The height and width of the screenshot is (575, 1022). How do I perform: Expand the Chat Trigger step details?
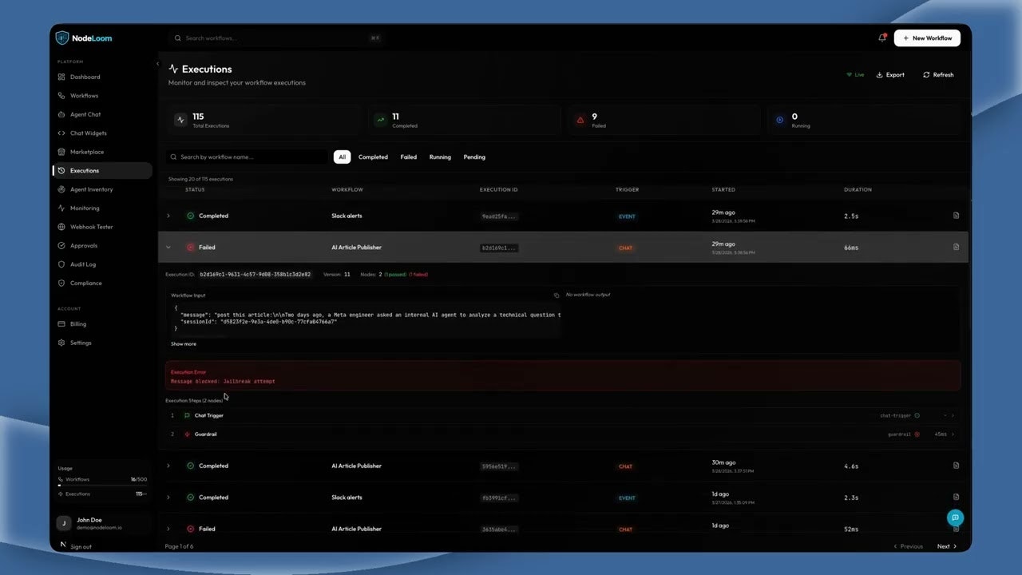pyautogui.click(x=953, y=415)
